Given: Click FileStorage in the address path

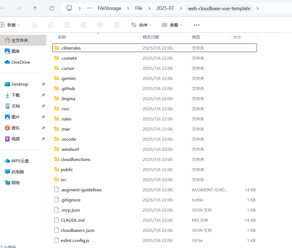Looking at the screenshot, I should coord(109,8).
